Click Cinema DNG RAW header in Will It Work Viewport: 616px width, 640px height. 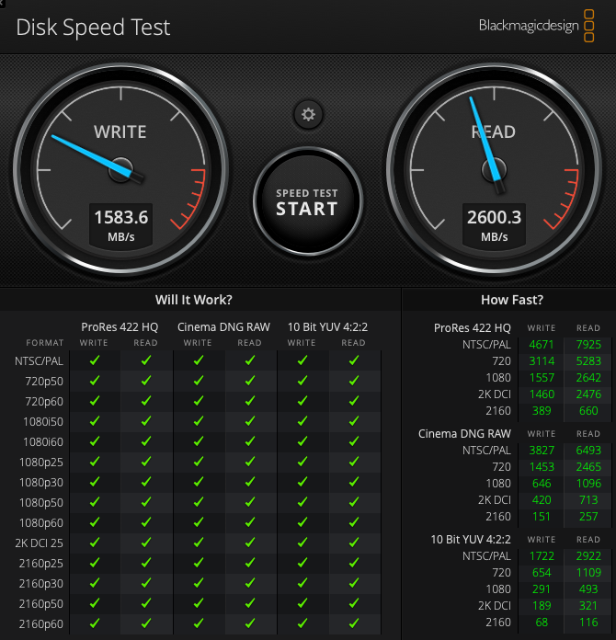[x=223, y=327]
